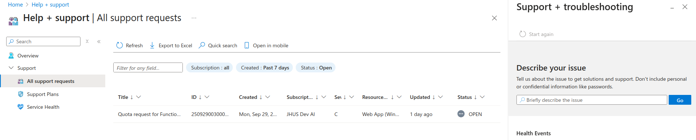The image size is (696, 140).
Task: Open Quick search magnifier icon
Action: click(202, 45)
